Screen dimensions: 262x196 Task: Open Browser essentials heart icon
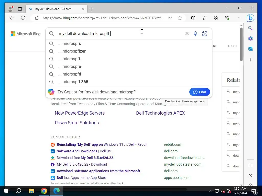pyautogui.click(x=227, y=18)
